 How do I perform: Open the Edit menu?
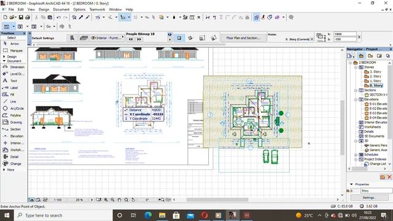20,9
